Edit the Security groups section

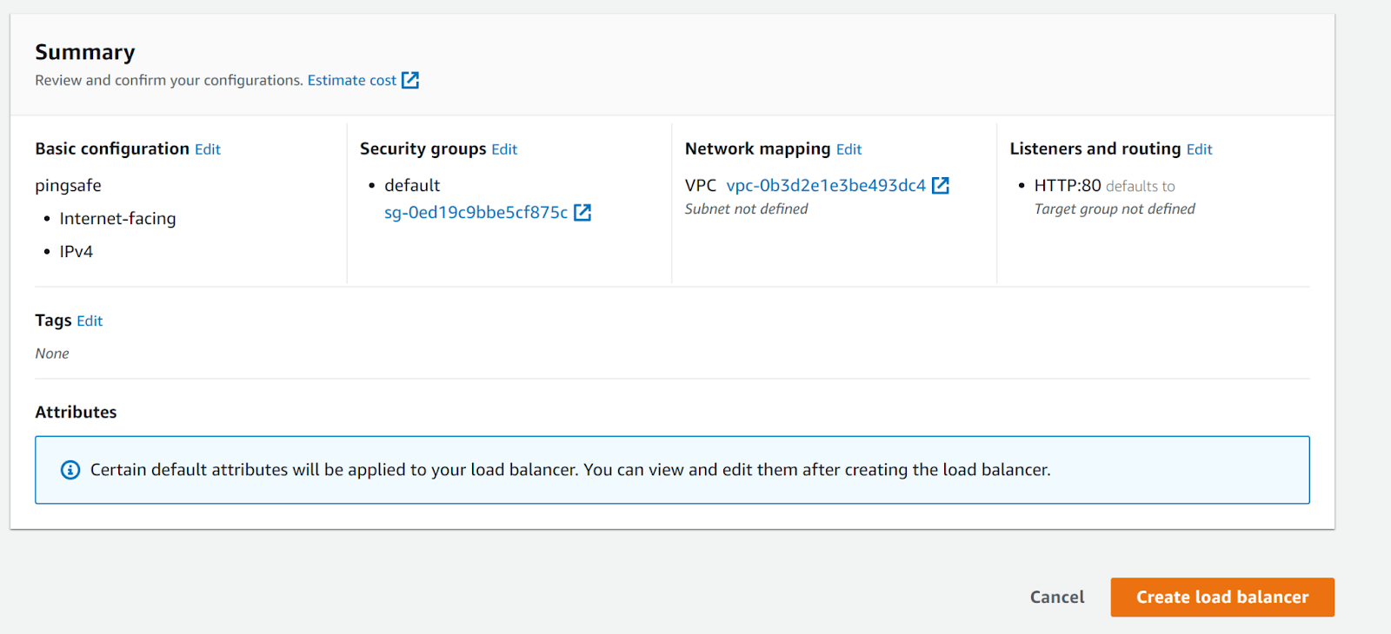[504, 149]
